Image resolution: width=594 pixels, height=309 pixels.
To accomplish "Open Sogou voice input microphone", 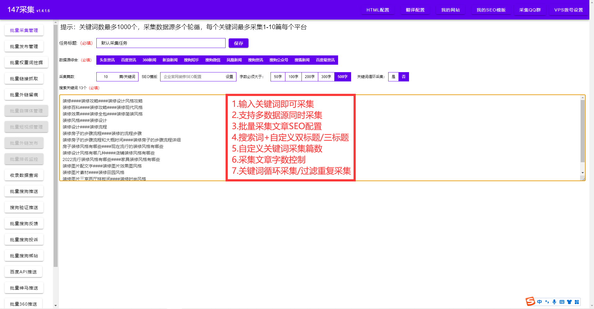I will tap(554, 302).
